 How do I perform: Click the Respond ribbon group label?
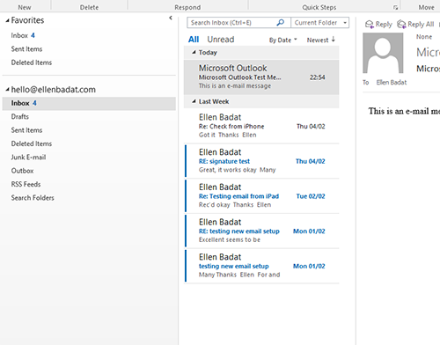pos(187,7)
